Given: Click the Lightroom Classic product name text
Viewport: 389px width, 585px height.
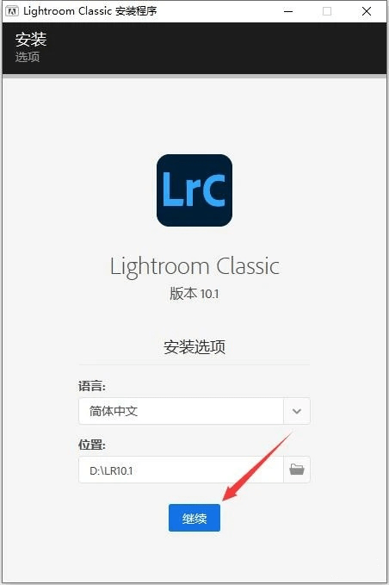Looking at the screenshot, I should click(x=194, y=267).
